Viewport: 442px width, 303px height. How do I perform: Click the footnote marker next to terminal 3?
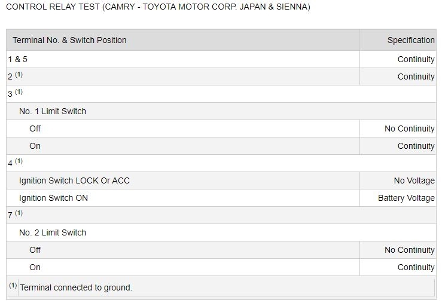tap(19, 92)
